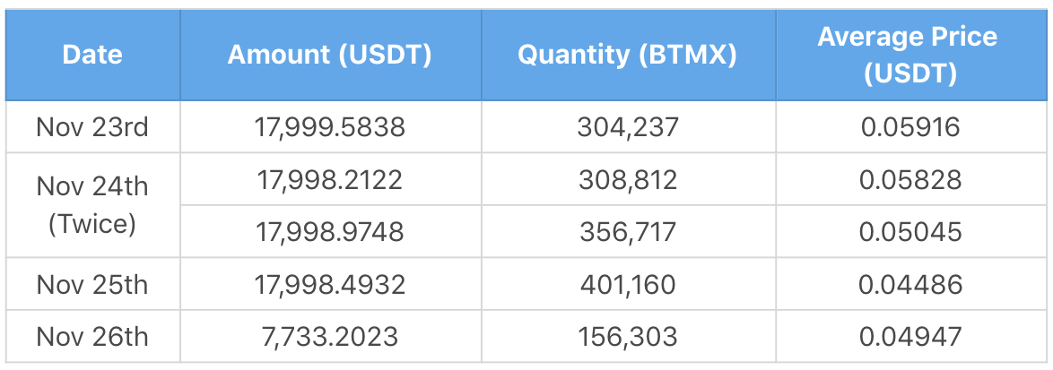
Task: Select the Nov 25th date cell
Action: pos(92,285)
